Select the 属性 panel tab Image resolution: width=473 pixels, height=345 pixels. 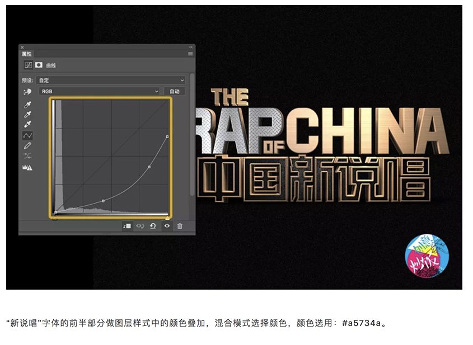(x=26, y=54)
